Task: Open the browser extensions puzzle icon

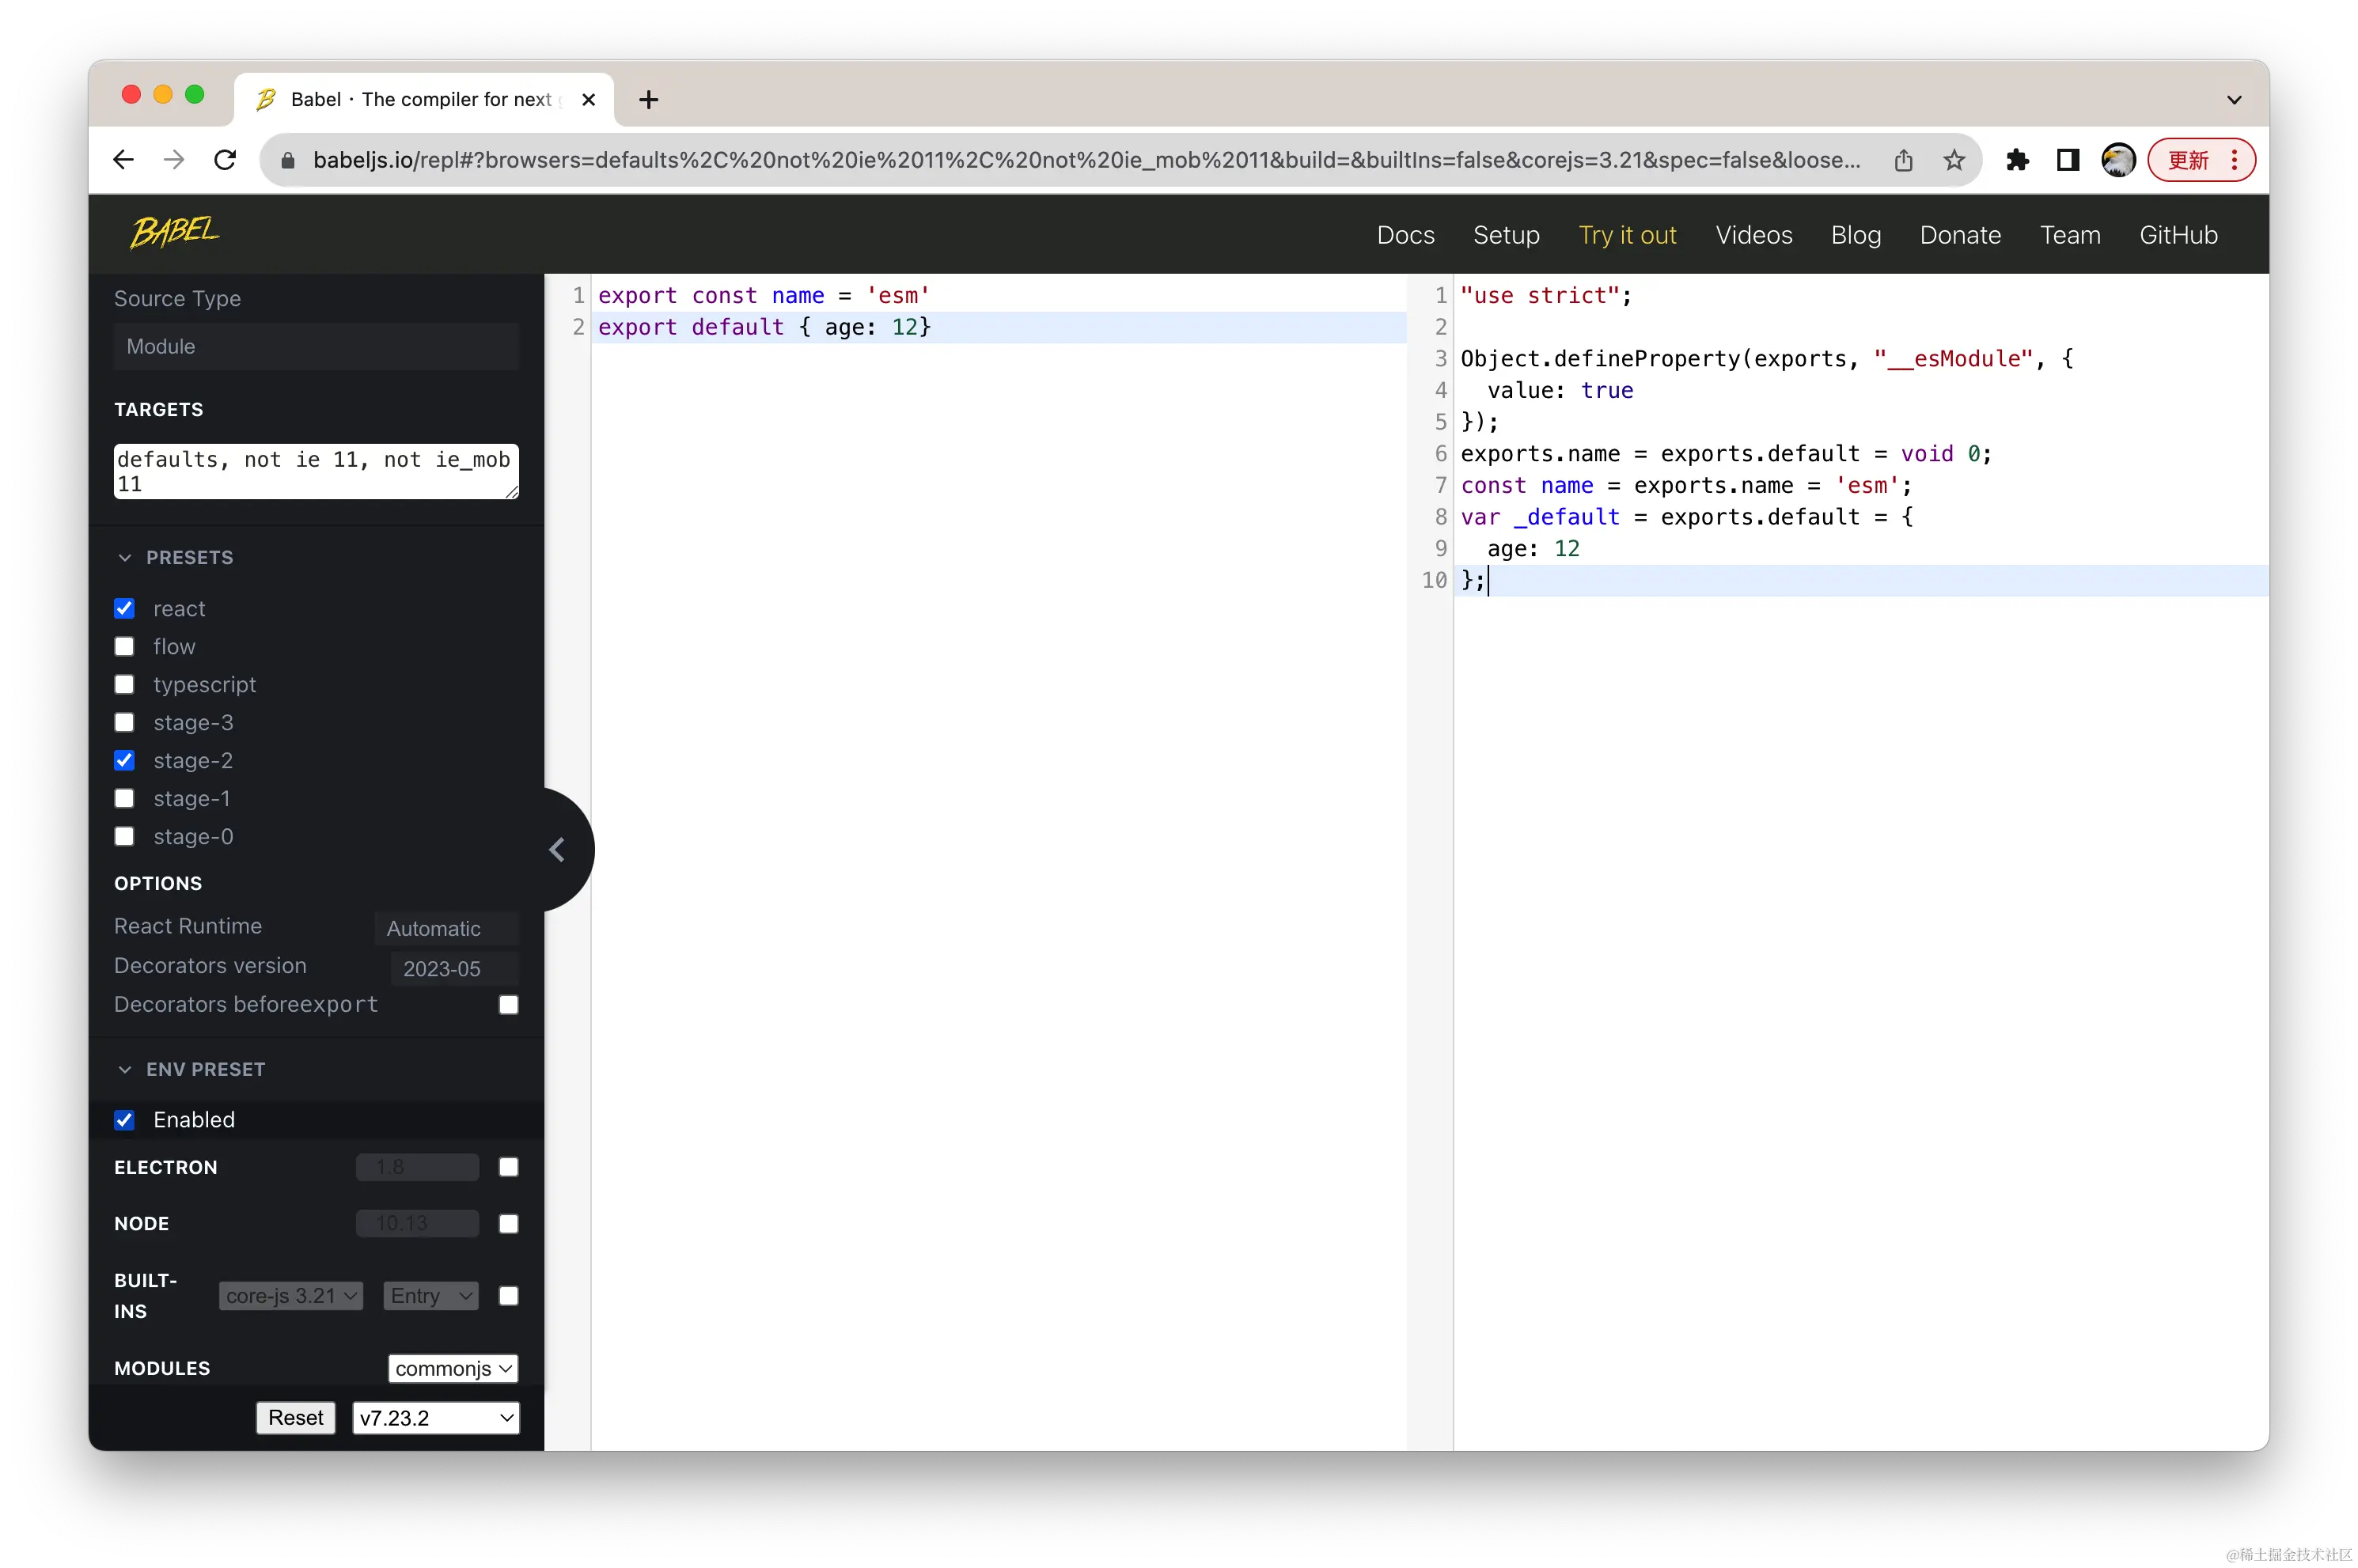Action: pos(2017,160)
